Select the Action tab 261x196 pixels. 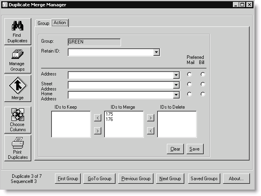click(x=60, y=23)
